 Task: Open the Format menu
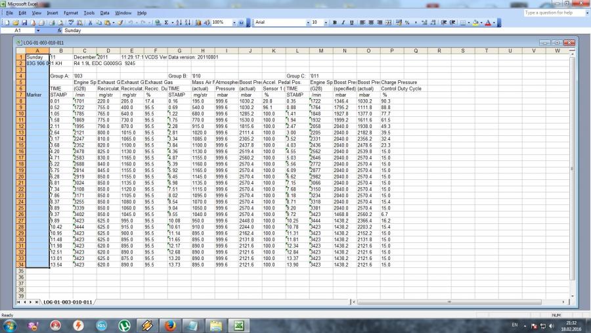click(70, 12)
